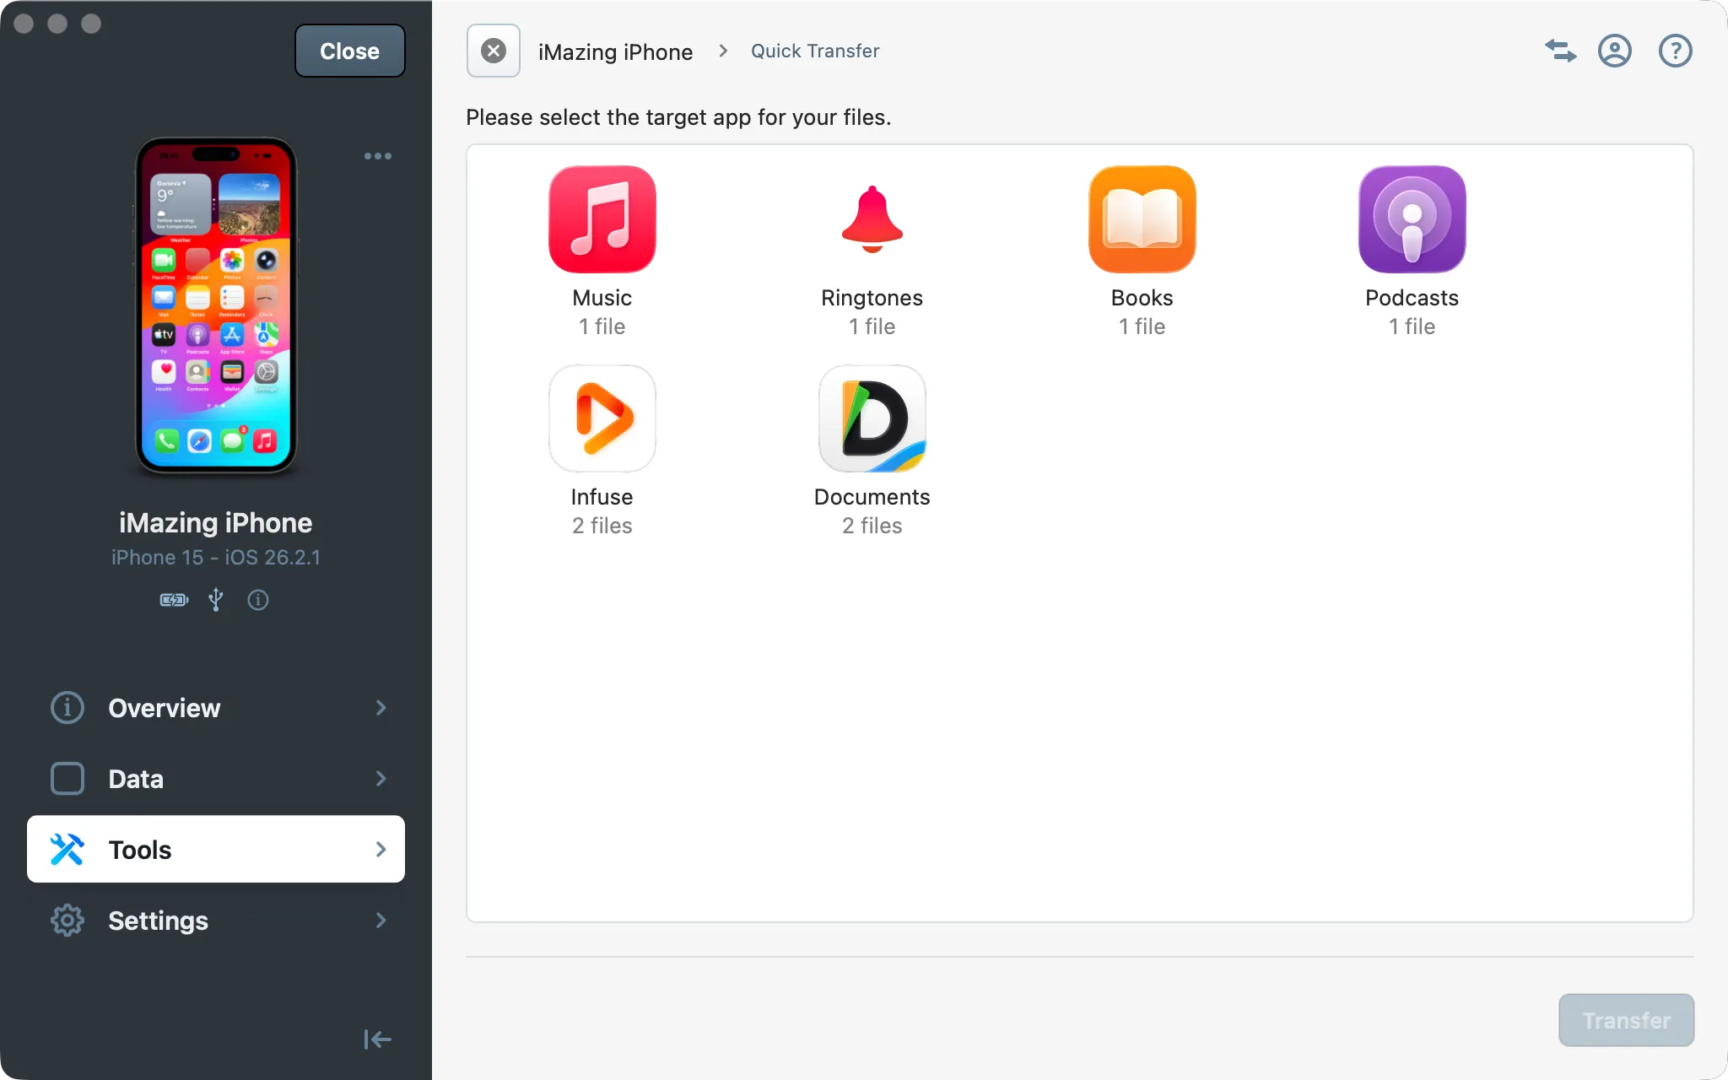Select the Infuse app icon
Screen dimensions: 1728x1080
[x=602, y=418]
